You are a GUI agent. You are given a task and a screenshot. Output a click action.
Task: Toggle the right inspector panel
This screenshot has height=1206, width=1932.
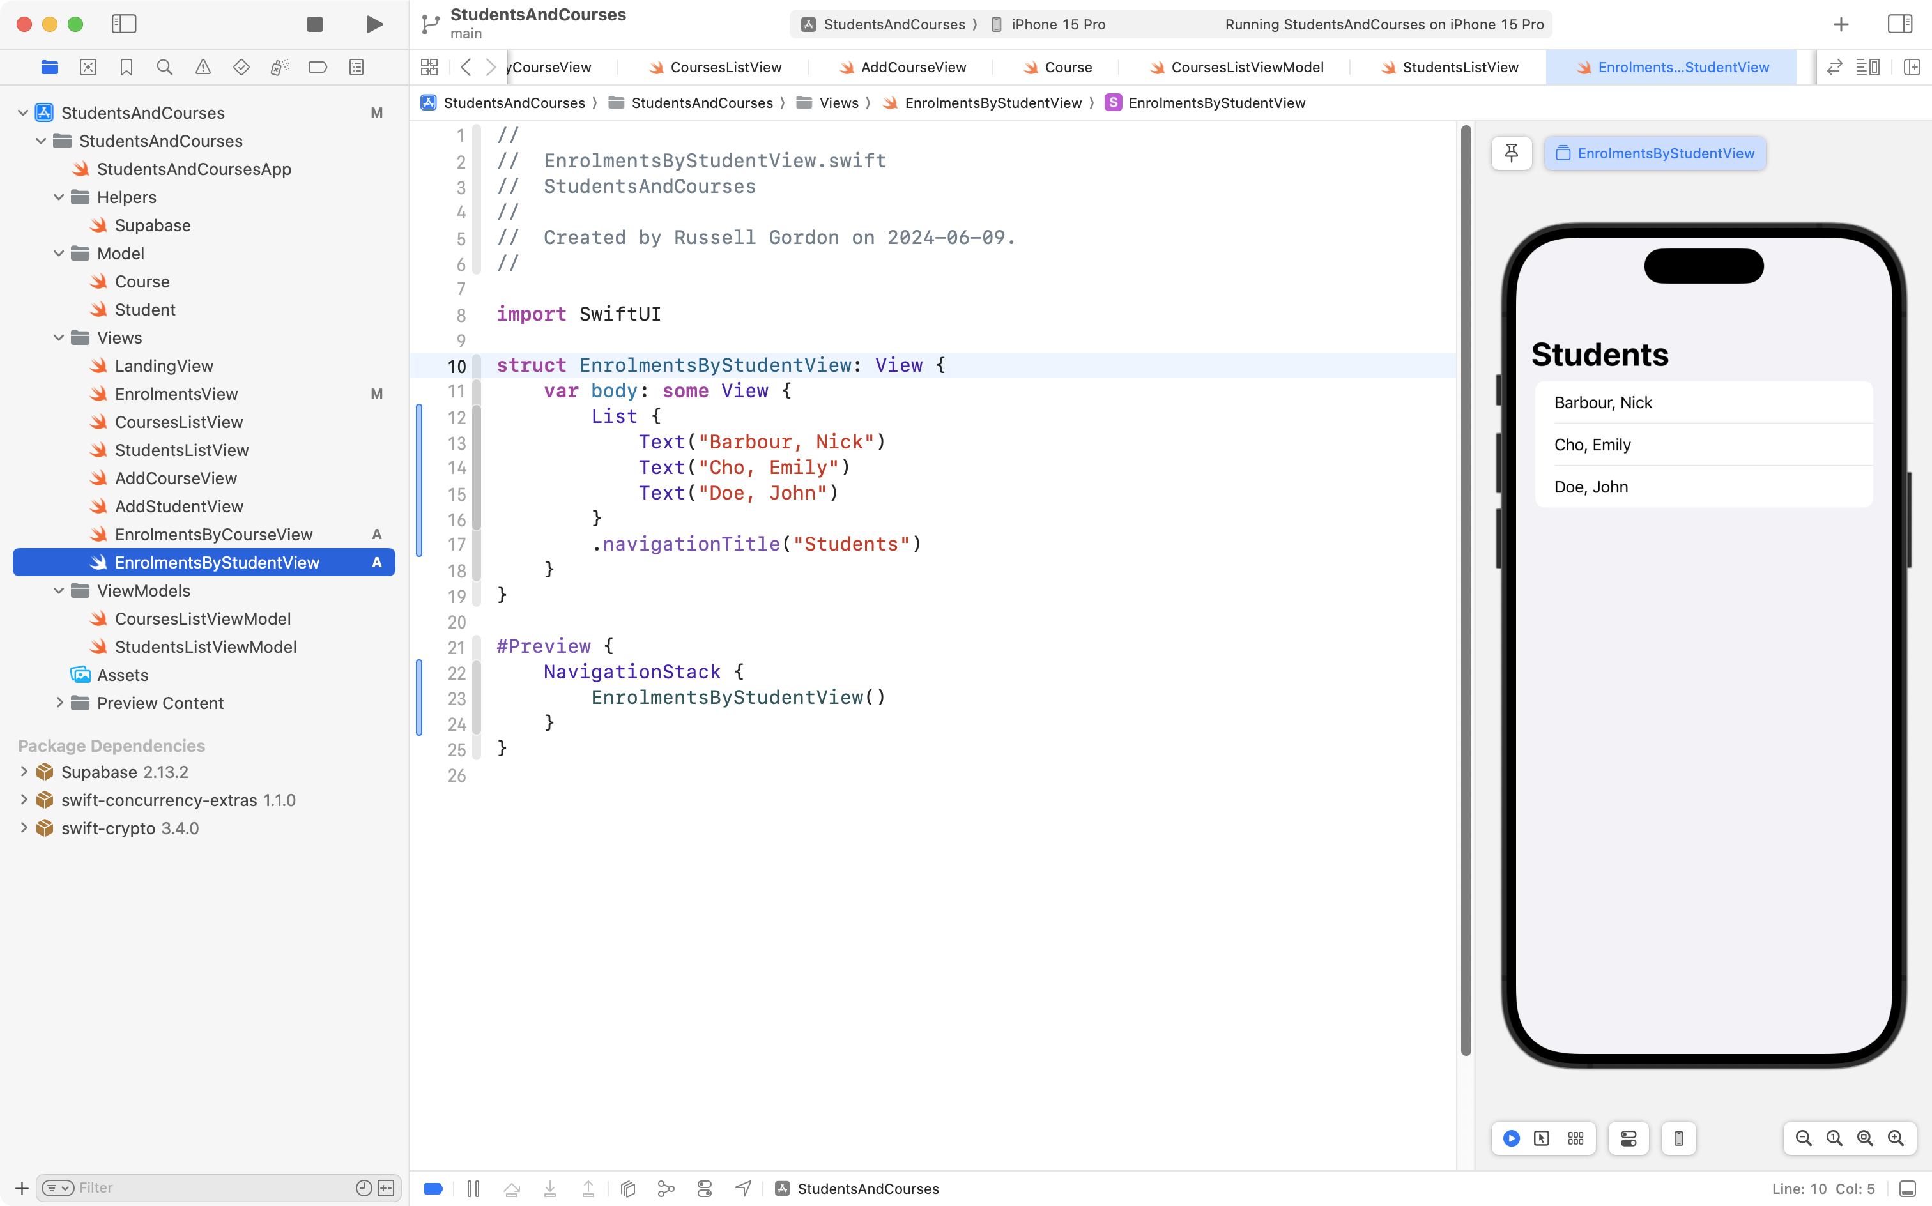(1899, 24)
